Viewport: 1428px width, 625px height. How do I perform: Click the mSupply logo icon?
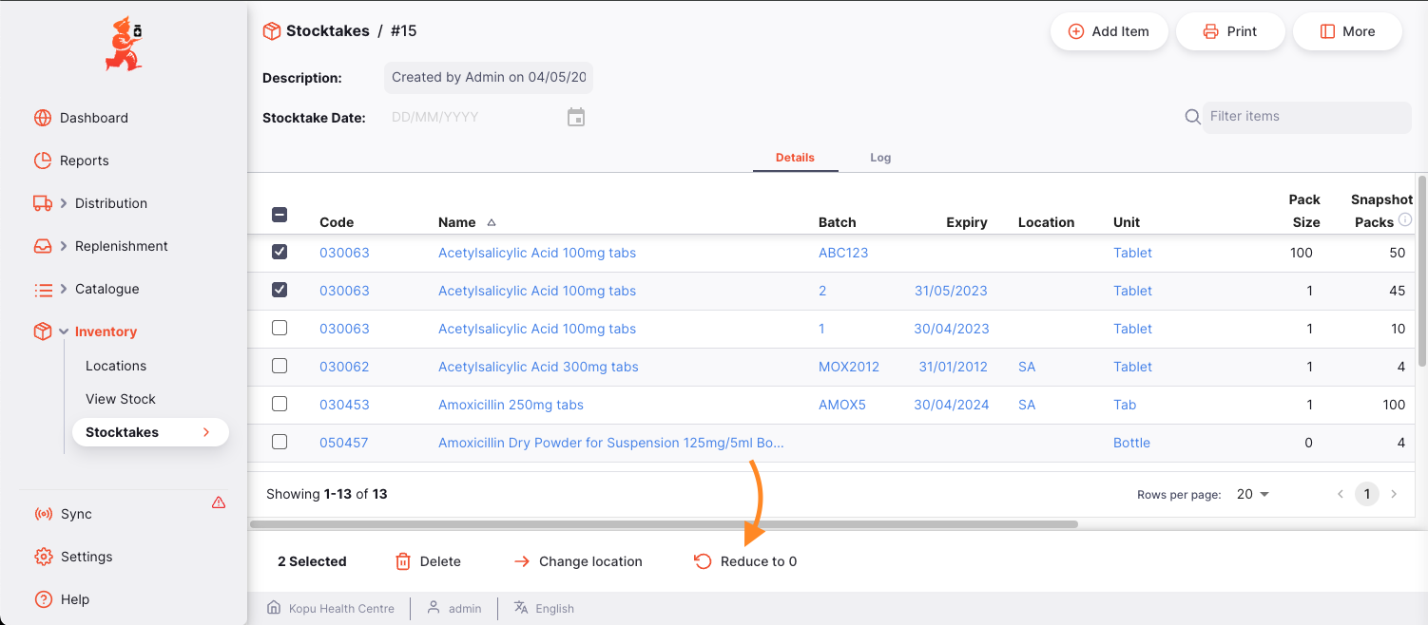pyautogui.click(x=124, y=44)
